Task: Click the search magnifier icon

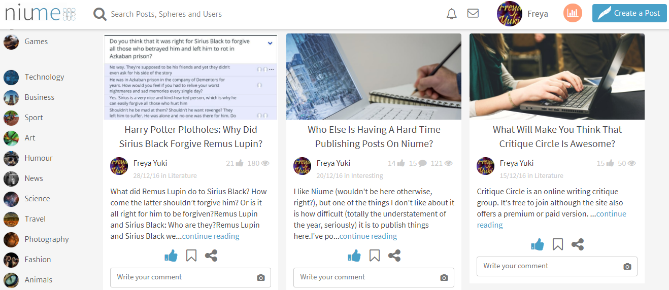Action: tap(99, 14)
